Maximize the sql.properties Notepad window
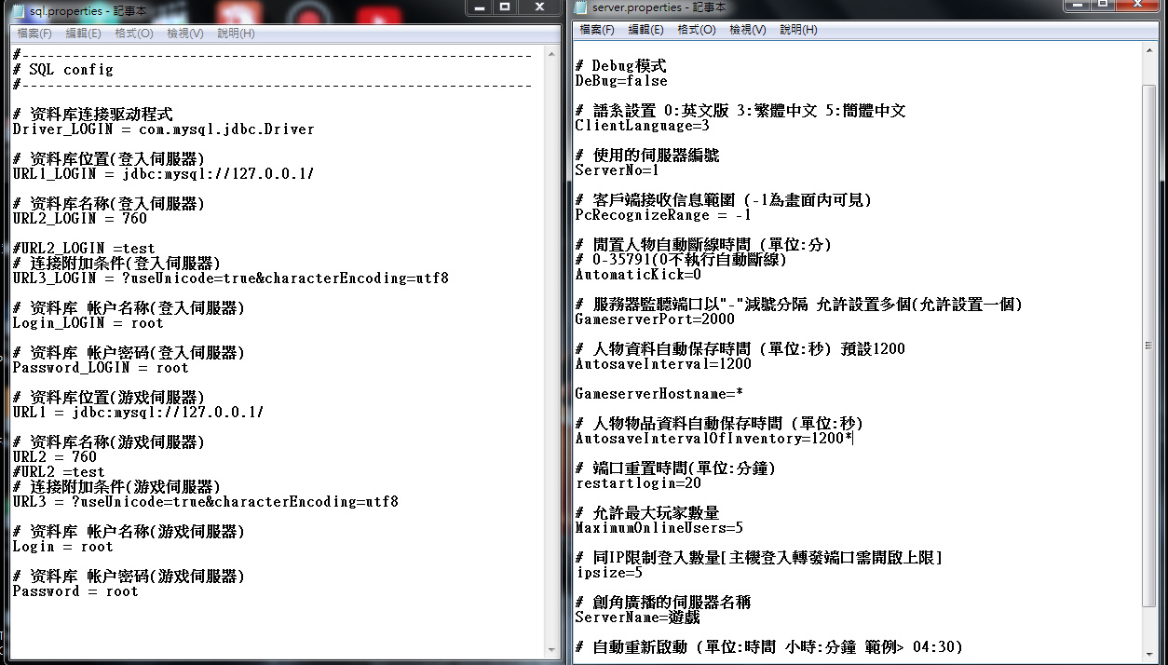The width and height of the screenshot is (1168, 665). click(504, 7)
